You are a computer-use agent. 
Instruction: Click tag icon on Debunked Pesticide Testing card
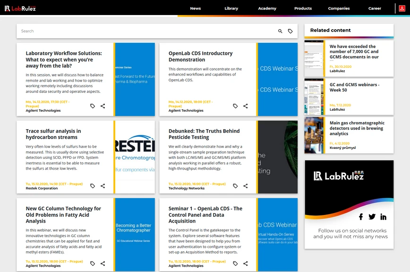[x=235, y=186]
